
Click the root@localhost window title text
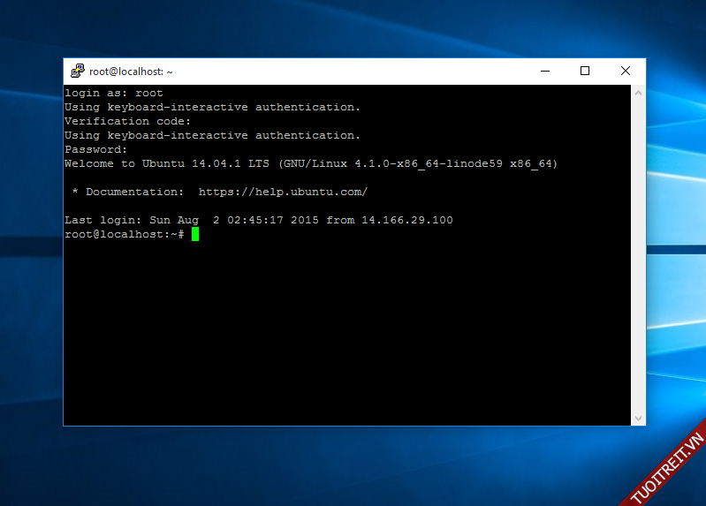point(131,72)
